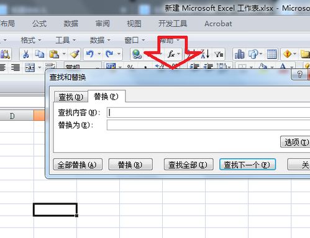Switch to the 公式 ribbon tab

(39, 24)
